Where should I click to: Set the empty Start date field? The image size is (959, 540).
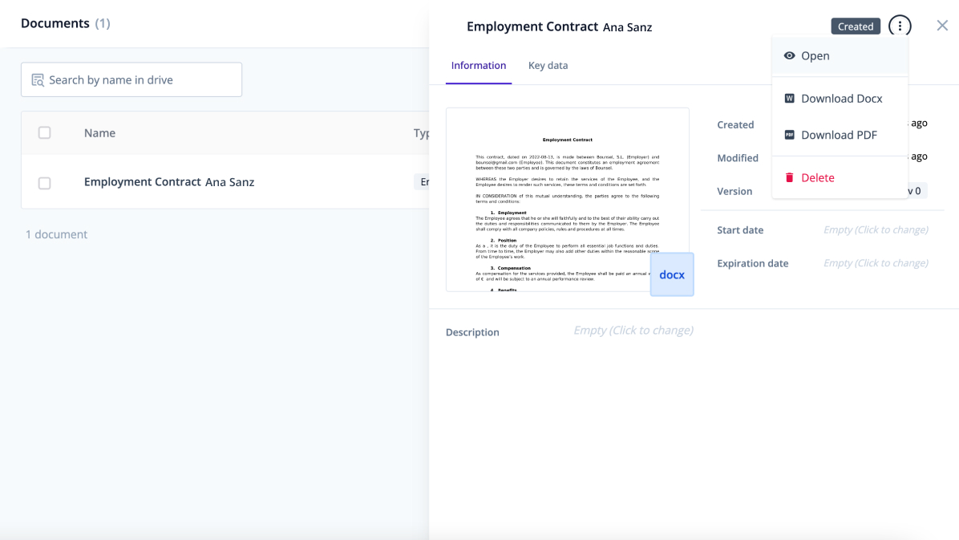pyautogui.click(x=876, y=229)
